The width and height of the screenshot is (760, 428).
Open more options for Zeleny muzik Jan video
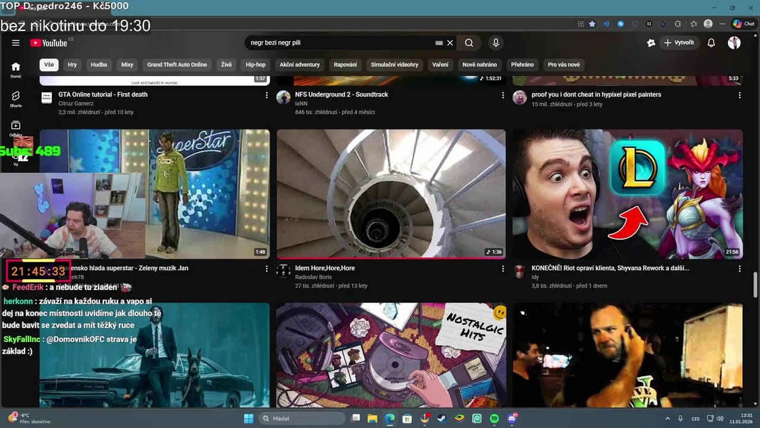click(267, 269)
